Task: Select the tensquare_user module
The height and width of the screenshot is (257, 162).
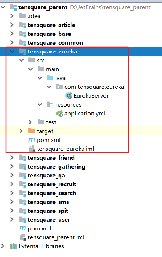Action: click(x=49, y=220)
